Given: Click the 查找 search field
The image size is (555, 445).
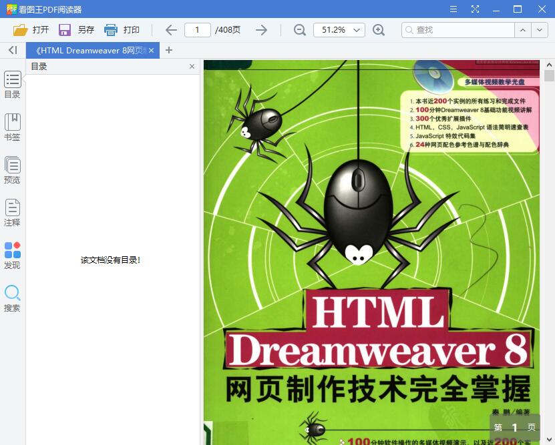Looking at the screenshot, I should click(x=458, y=30).
